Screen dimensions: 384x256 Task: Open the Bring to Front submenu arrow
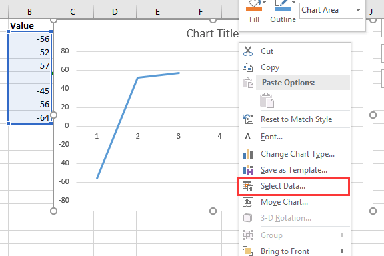tap(343, 251)
